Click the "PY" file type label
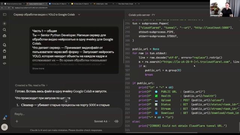The width and height of the screenshot is (240, 135). [x=153, y=15]
